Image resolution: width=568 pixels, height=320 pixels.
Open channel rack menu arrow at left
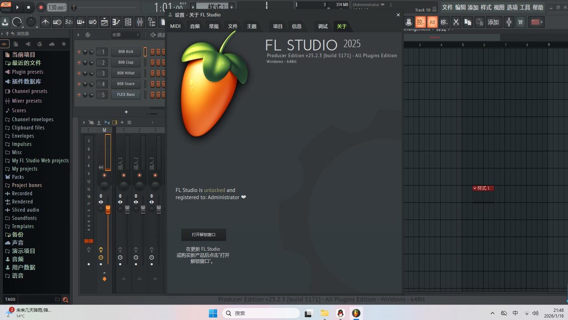[78, 35]
